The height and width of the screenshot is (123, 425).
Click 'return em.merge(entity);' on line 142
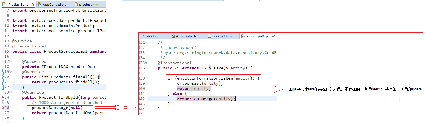206,99
